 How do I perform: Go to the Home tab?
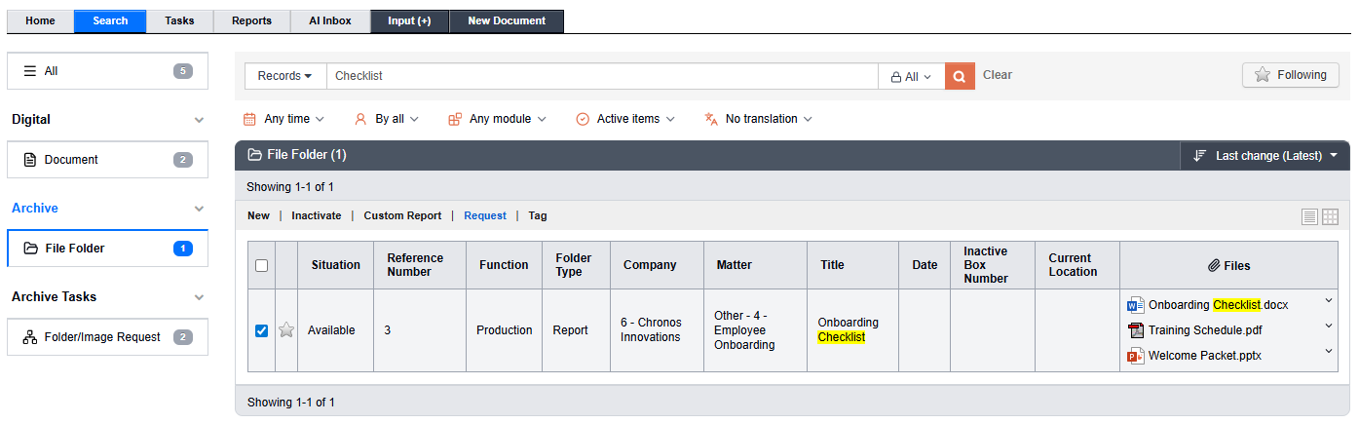click(41, 21)
